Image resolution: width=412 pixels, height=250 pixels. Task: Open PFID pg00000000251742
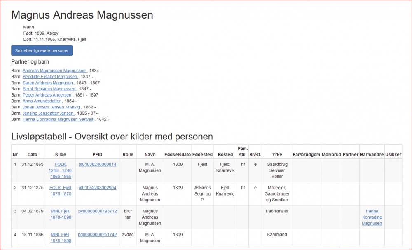pos(98,234)
